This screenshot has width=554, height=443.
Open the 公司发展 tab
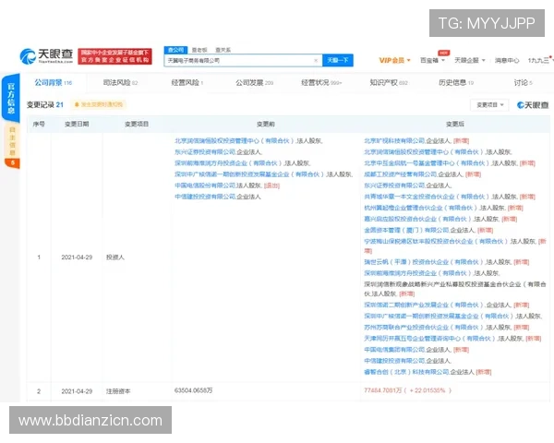(x=255, y=83)
